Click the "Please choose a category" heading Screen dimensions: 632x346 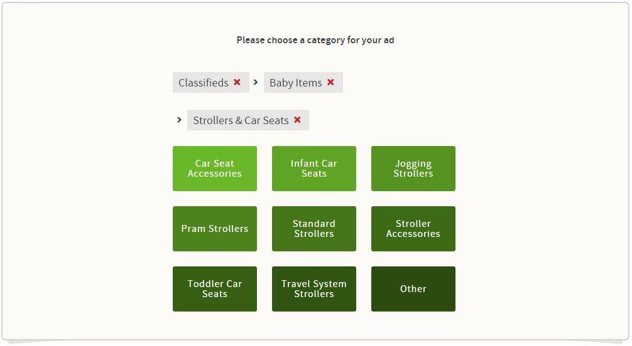point(315,40)
